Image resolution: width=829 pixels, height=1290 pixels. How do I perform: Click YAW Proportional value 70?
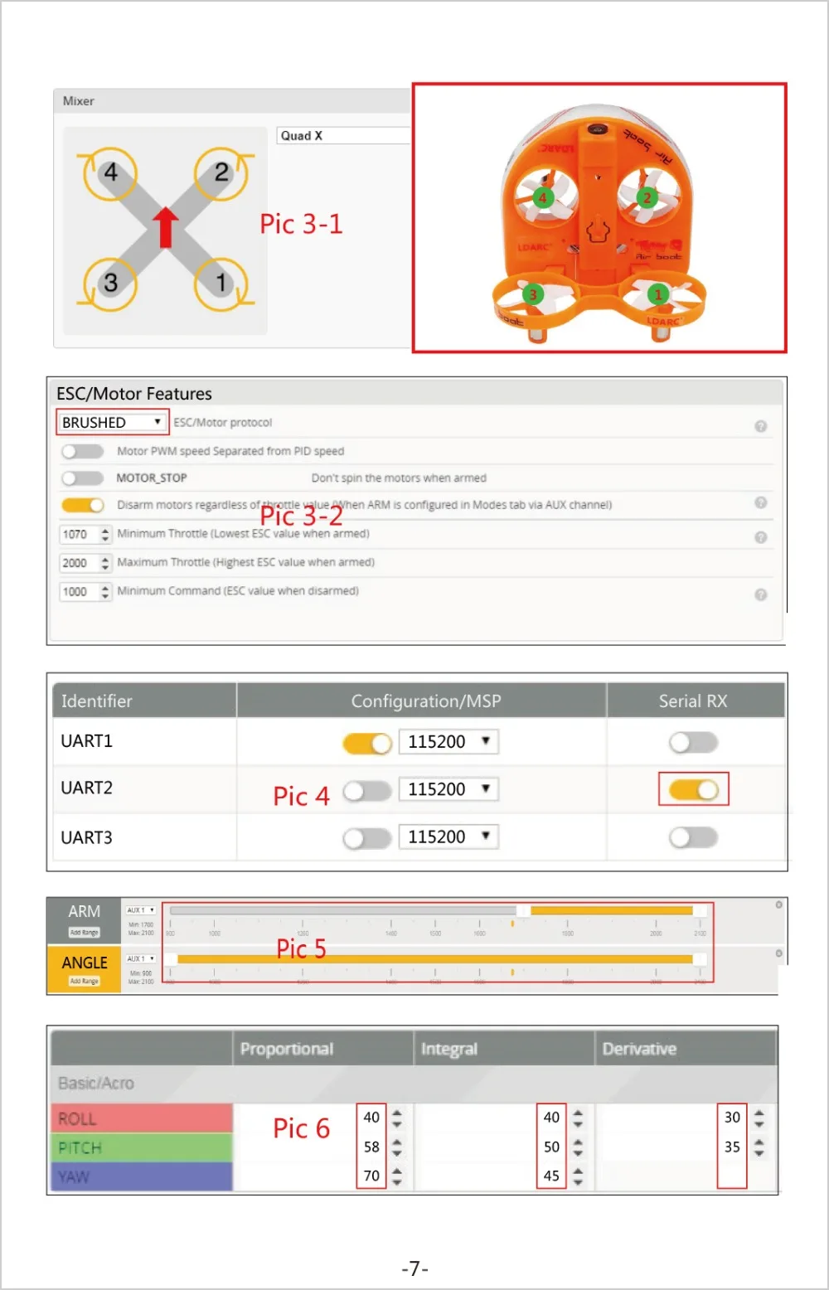(371, 1176)
